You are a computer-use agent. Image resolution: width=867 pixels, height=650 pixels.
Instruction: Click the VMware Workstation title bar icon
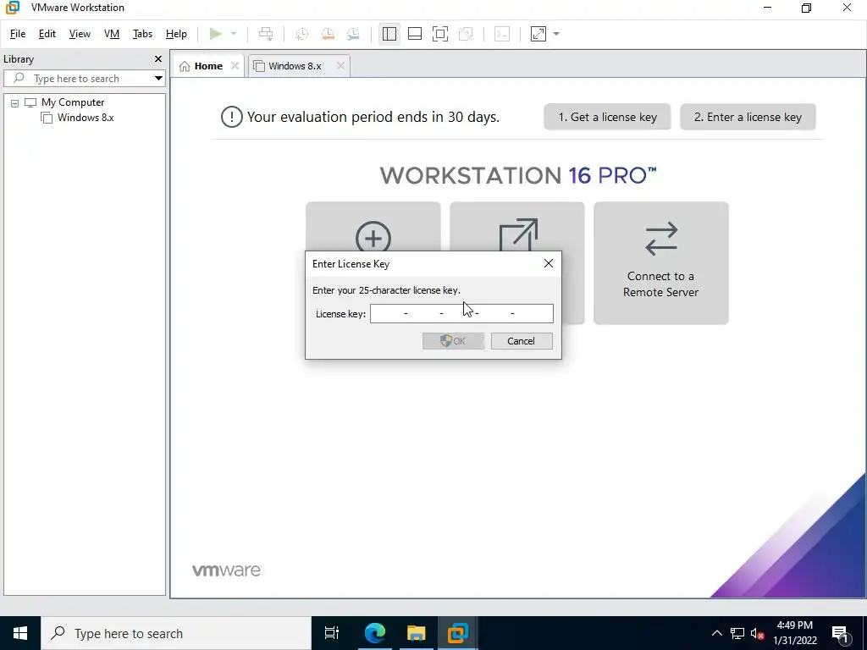click(12, 8)
